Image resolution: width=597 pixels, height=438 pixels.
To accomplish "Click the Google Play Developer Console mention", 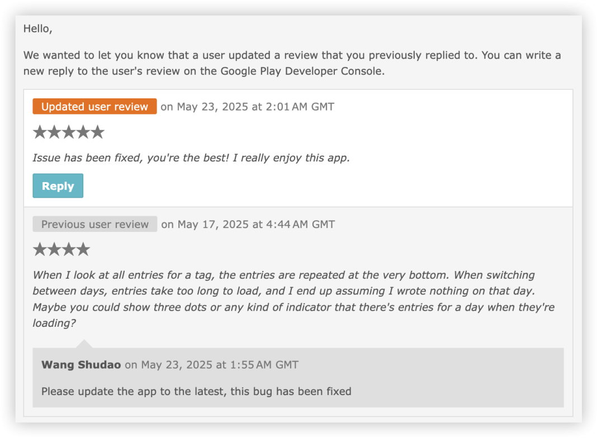I will [301, 71].
